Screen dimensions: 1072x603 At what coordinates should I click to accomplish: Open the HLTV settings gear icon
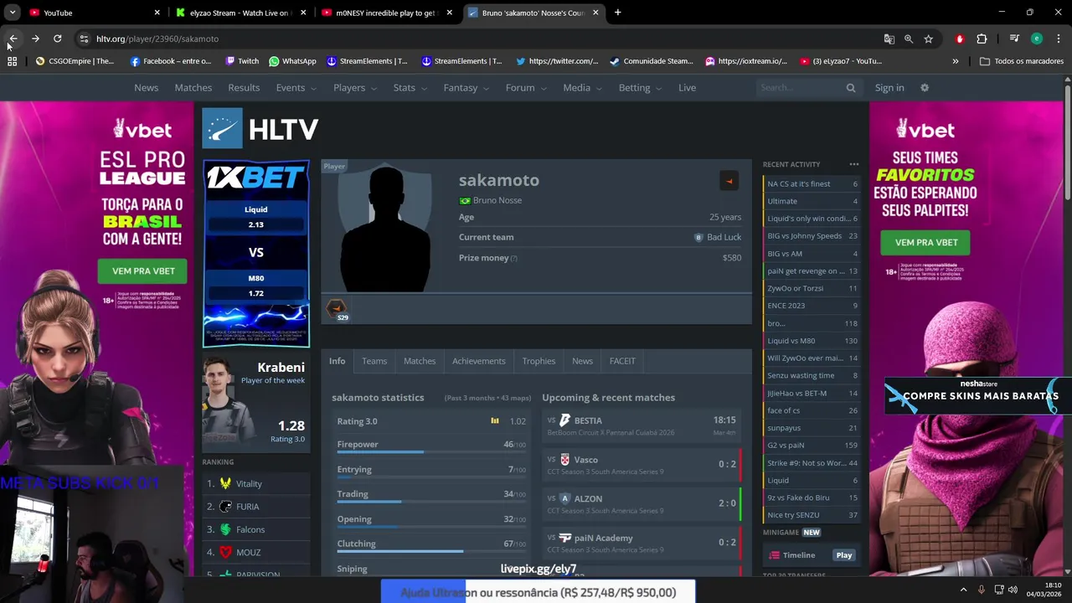(925, 88)
